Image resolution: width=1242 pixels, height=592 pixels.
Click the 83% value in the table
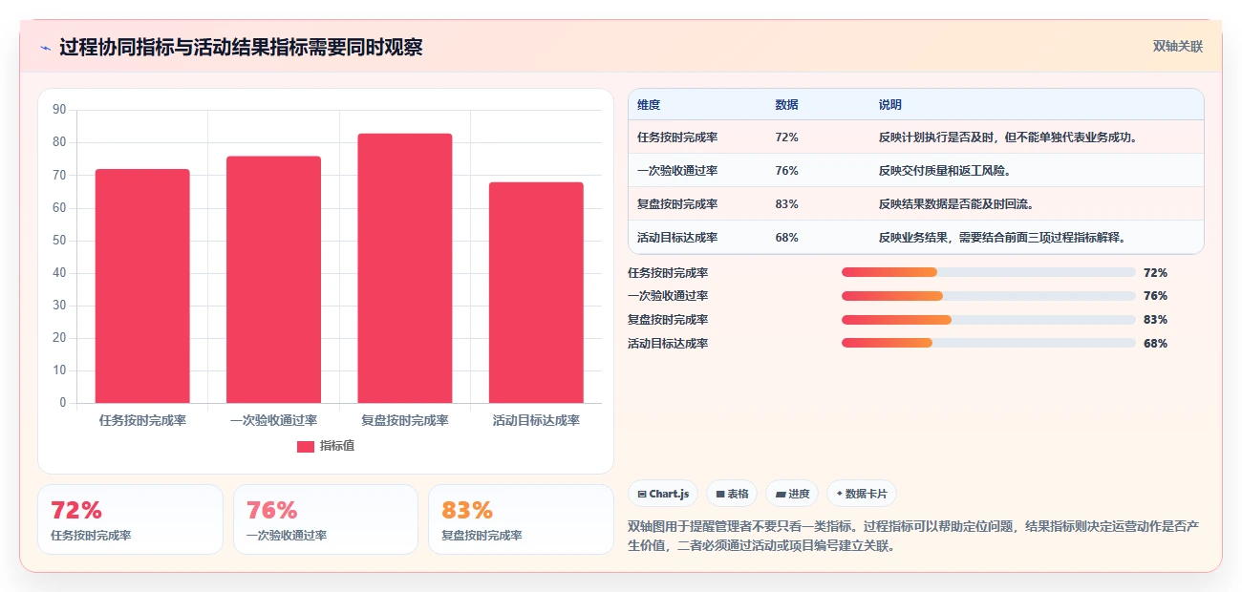[x=787, y=204]
